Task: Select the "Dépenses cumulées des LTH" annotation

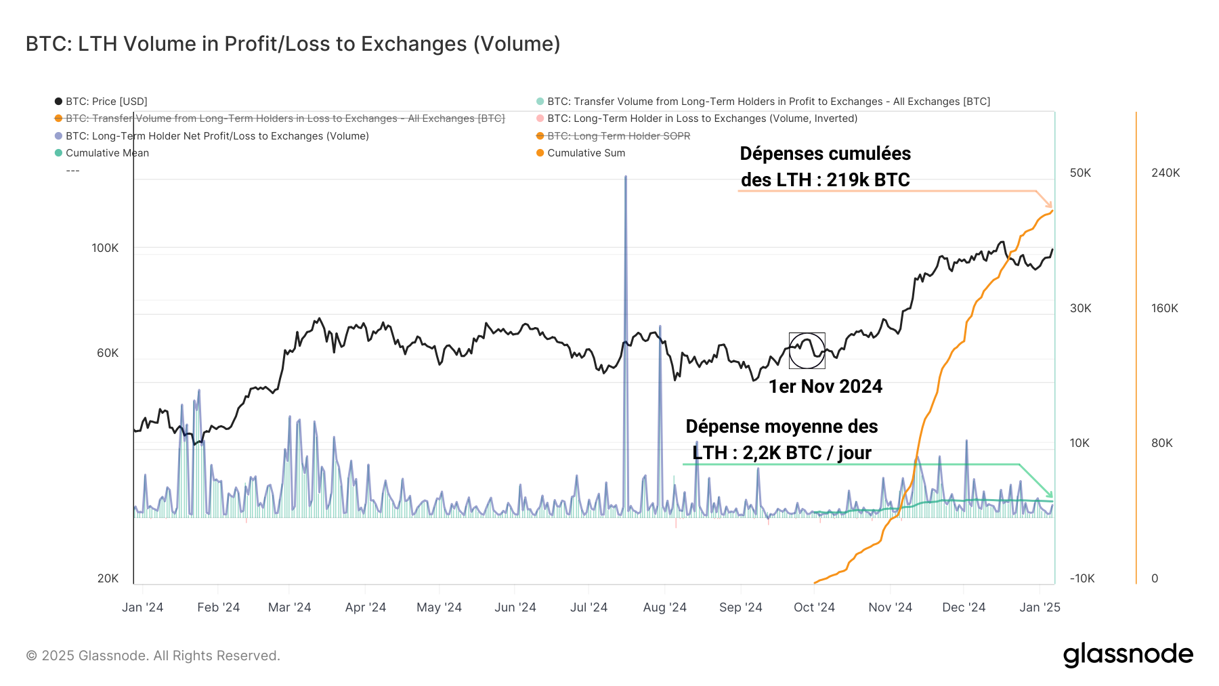Action: point(825,167)
